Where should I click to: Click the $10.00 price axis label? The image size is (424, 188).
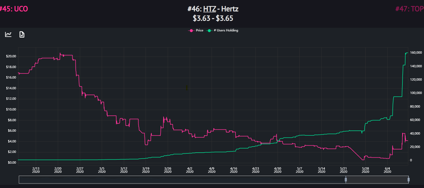11,109
